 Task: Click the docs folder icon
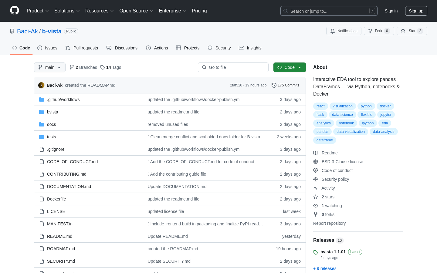pos(42,124)
